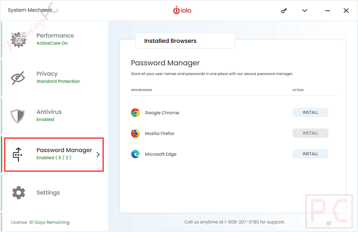Image resolution: width=358 pixels, height=232 pixels.
Task: Open the title bar dropdown chevron
Action: (305, 10)
